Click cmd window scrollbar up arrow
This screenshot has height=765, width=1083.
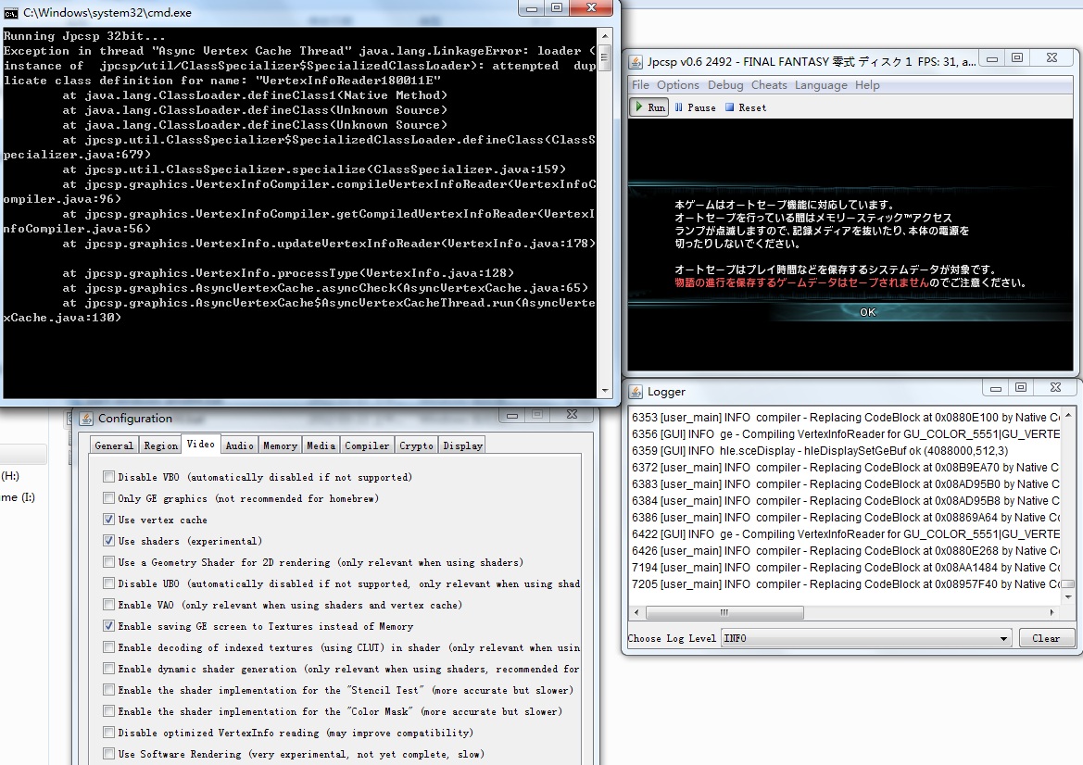click(x=605, y=36)
